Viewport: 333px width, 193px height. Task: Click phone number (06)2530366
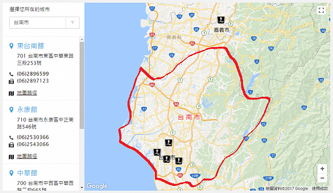click(33, 137)
